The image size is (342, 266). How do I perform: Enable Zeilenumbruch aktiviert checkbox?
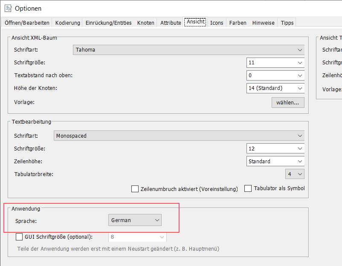tap(135, 188)
